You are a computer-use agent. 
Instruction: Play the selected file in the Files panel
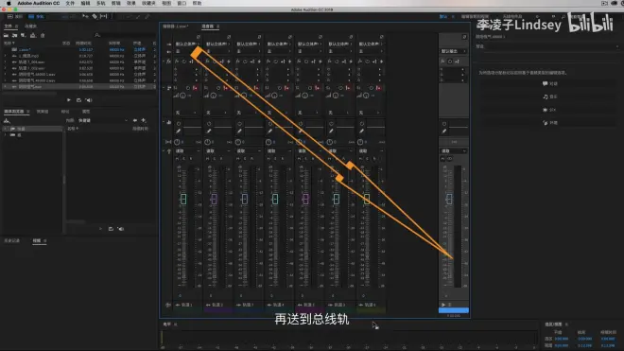[x=69, y=100]
